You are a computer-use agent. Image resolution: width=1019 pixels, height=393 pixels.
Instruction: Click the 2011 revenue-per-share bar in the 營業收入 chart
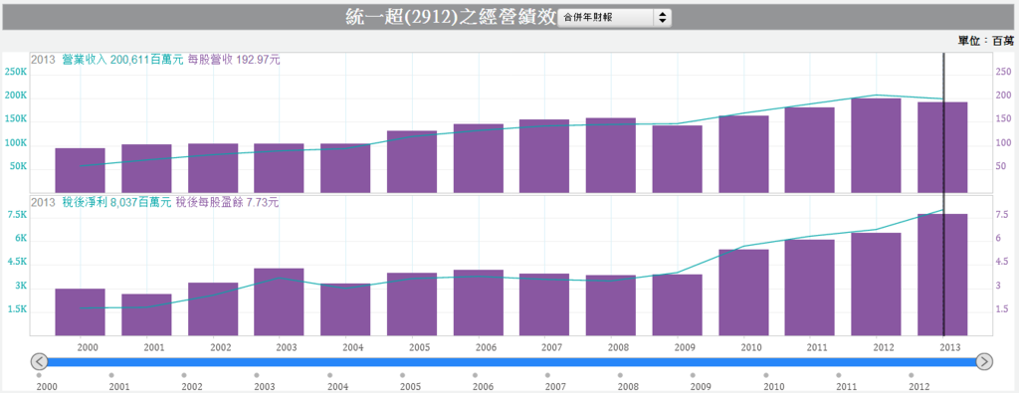point(810,150)
